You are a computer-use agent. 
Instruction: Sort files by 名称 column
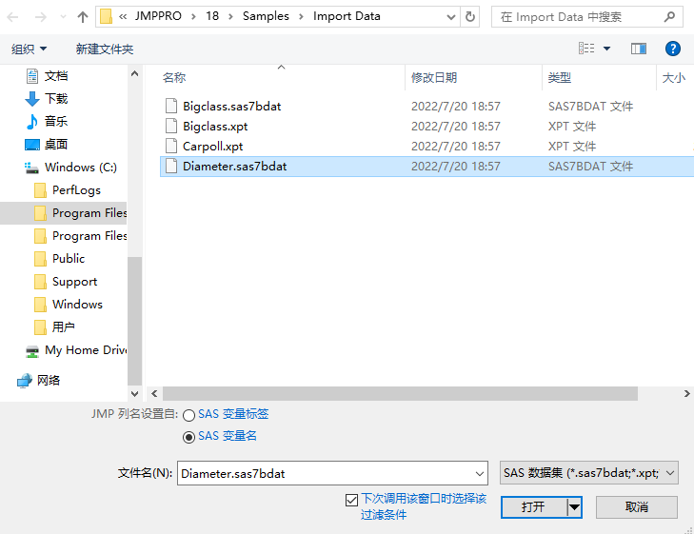(174, 78)
